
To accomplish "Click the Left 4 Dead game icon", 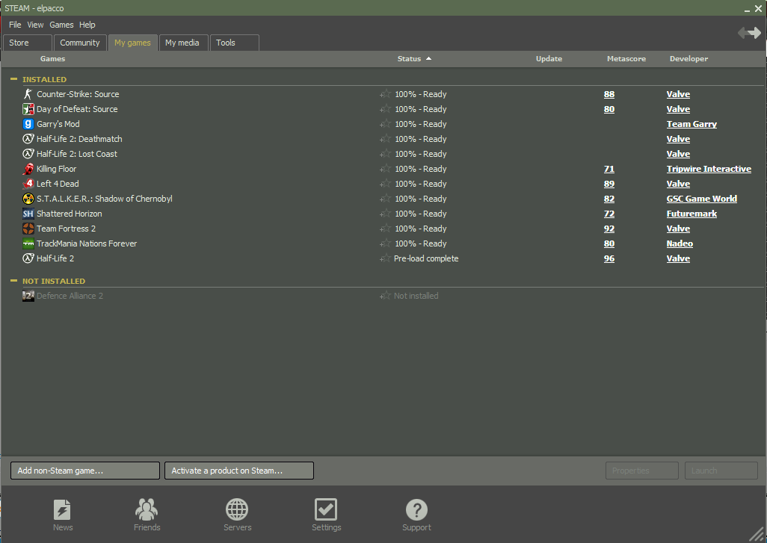I will pyautogui.click(x=28, y=184).
